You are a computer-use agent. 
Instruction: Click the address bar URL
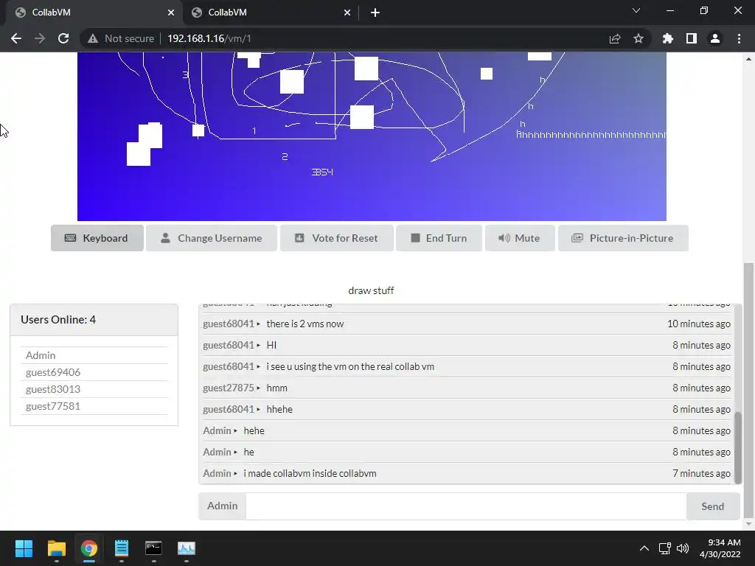pyautogui.click(x=209, y=38)
